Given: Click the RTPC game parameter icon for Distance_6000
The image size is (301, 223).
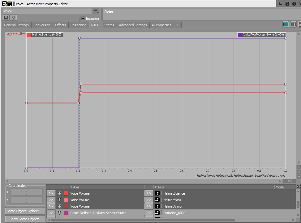Looking at the screenshot, I should 157,213.
